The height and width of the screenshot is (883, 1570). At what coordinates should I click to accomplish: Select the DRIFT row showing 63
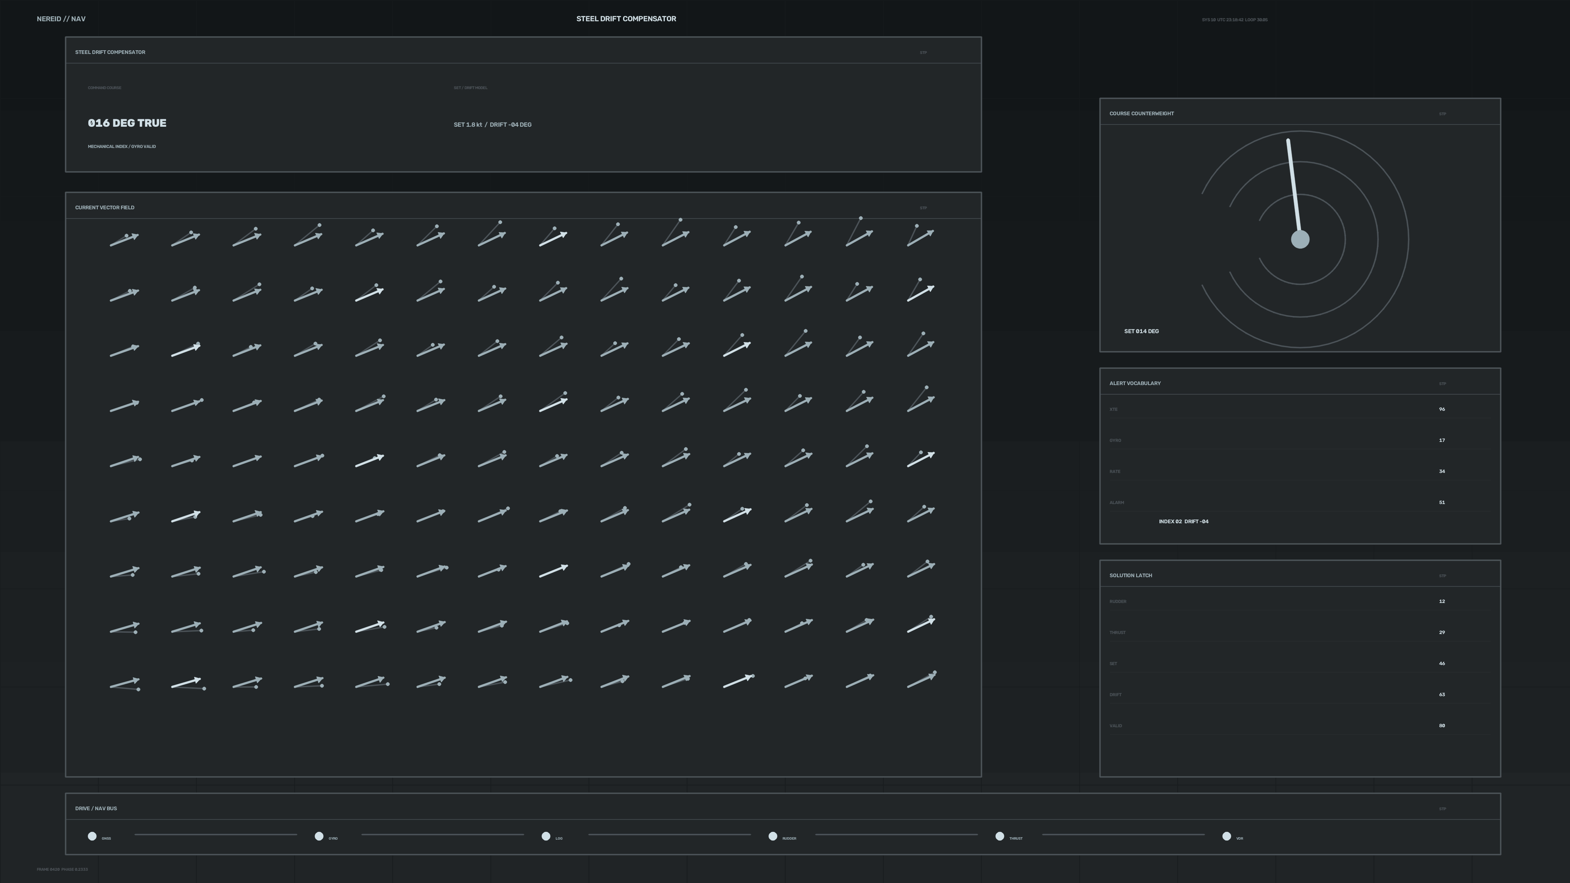(1300, 695)
